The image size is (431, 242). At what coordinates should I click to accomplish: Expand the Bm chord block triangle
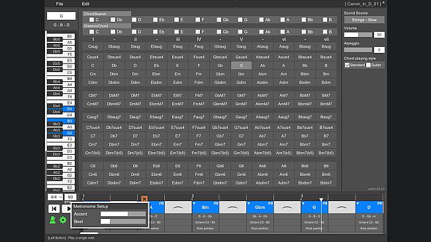pos(194,204)
